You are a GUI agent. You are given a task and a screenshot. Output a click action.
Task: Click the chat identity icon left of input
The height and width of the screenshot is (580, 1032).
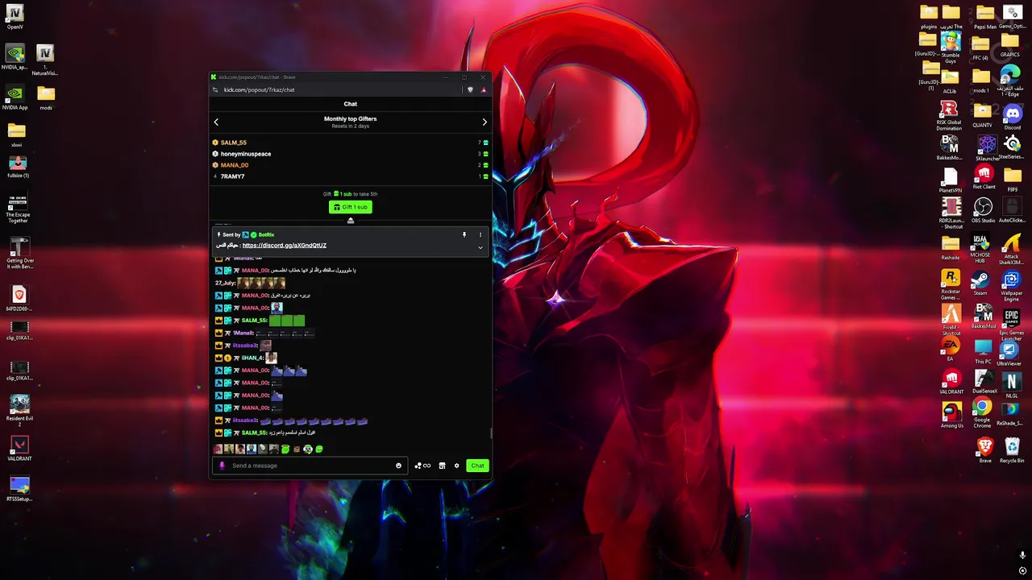pos(222,466)
